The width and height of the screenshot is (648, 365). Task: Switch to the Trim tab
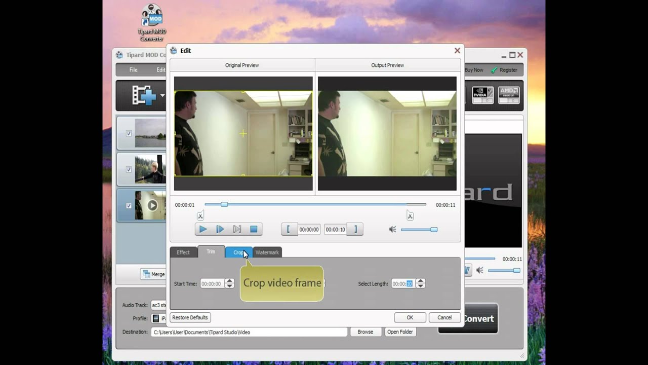(211, 251)
